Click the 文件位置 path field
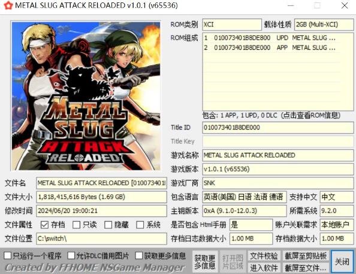This screenshot has height=274, width=356. coord(101,239)
